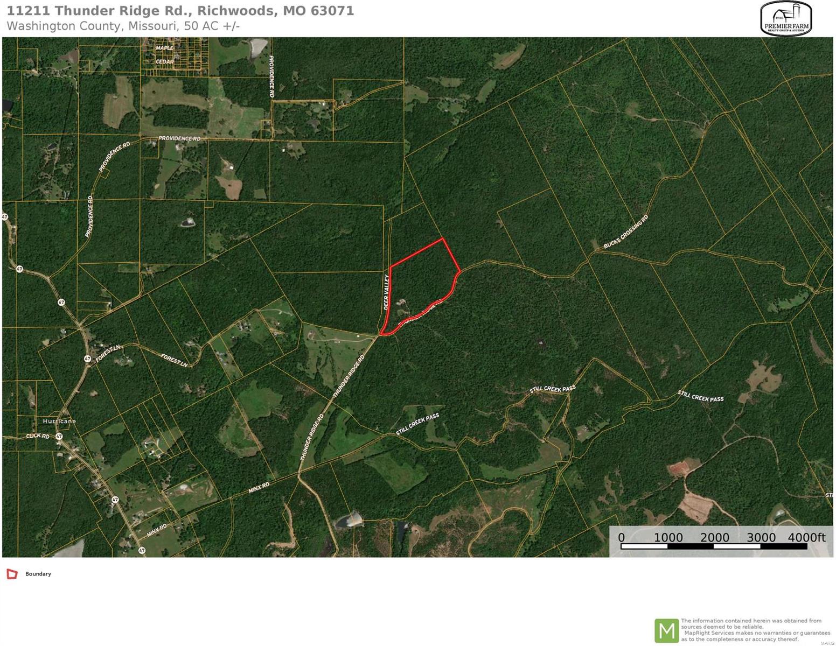Viewport: 836px width, 646px height.
Task: Click the MapRight disclaimer text
Action: (x=755, y=630)
